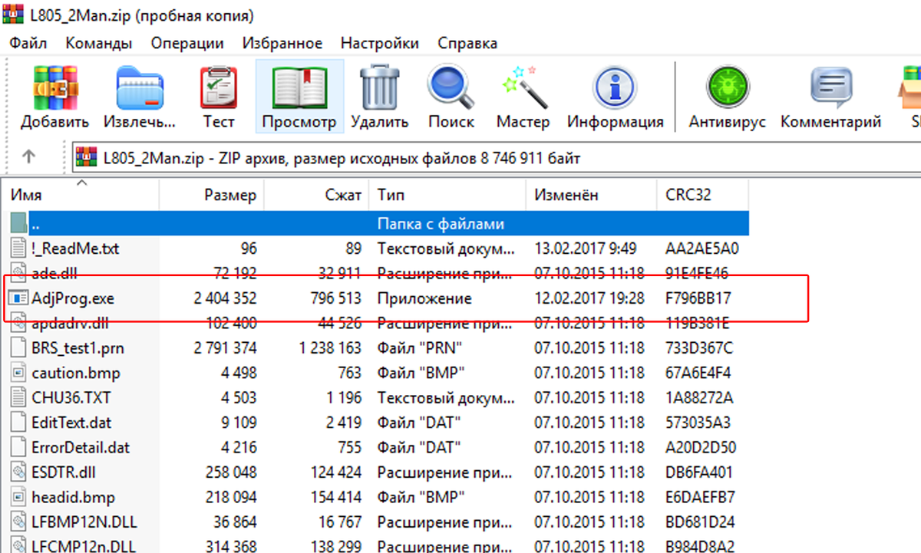Click the AdjProg.exe application icon
Viewport: 921px width, 553px height.
click(19, 298)
